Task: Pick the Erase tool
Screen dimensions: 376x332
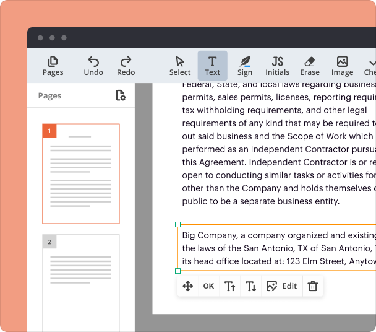Action: (x=310, y=66)
